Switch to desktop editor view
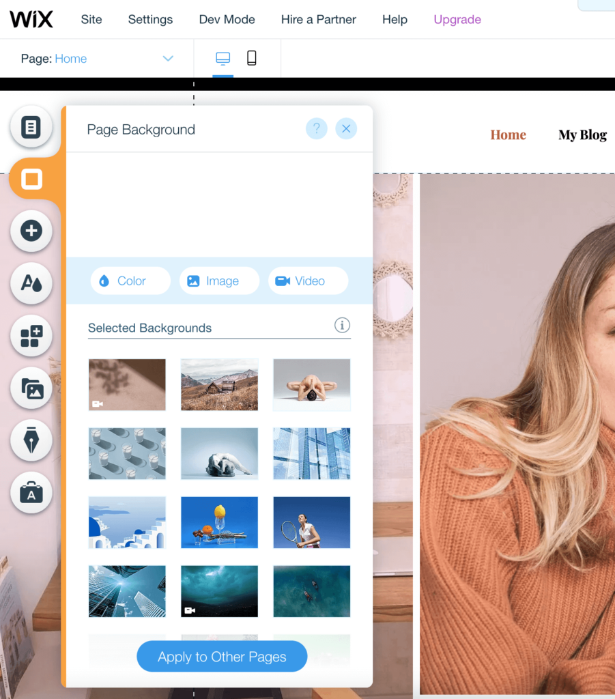 point(223,59)
